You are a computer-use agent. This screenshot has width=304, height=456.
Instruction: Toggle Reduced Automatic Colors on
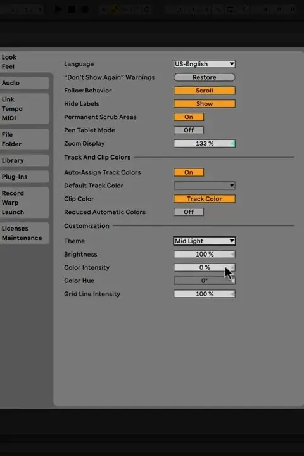point(189,212)
